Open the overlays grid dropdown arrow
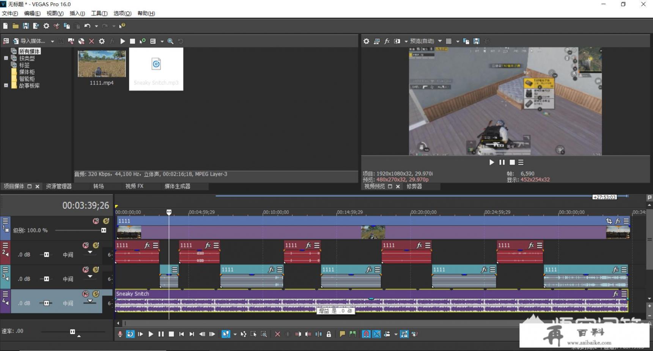Viewport: 653px width, 351px height. point(458,41)
